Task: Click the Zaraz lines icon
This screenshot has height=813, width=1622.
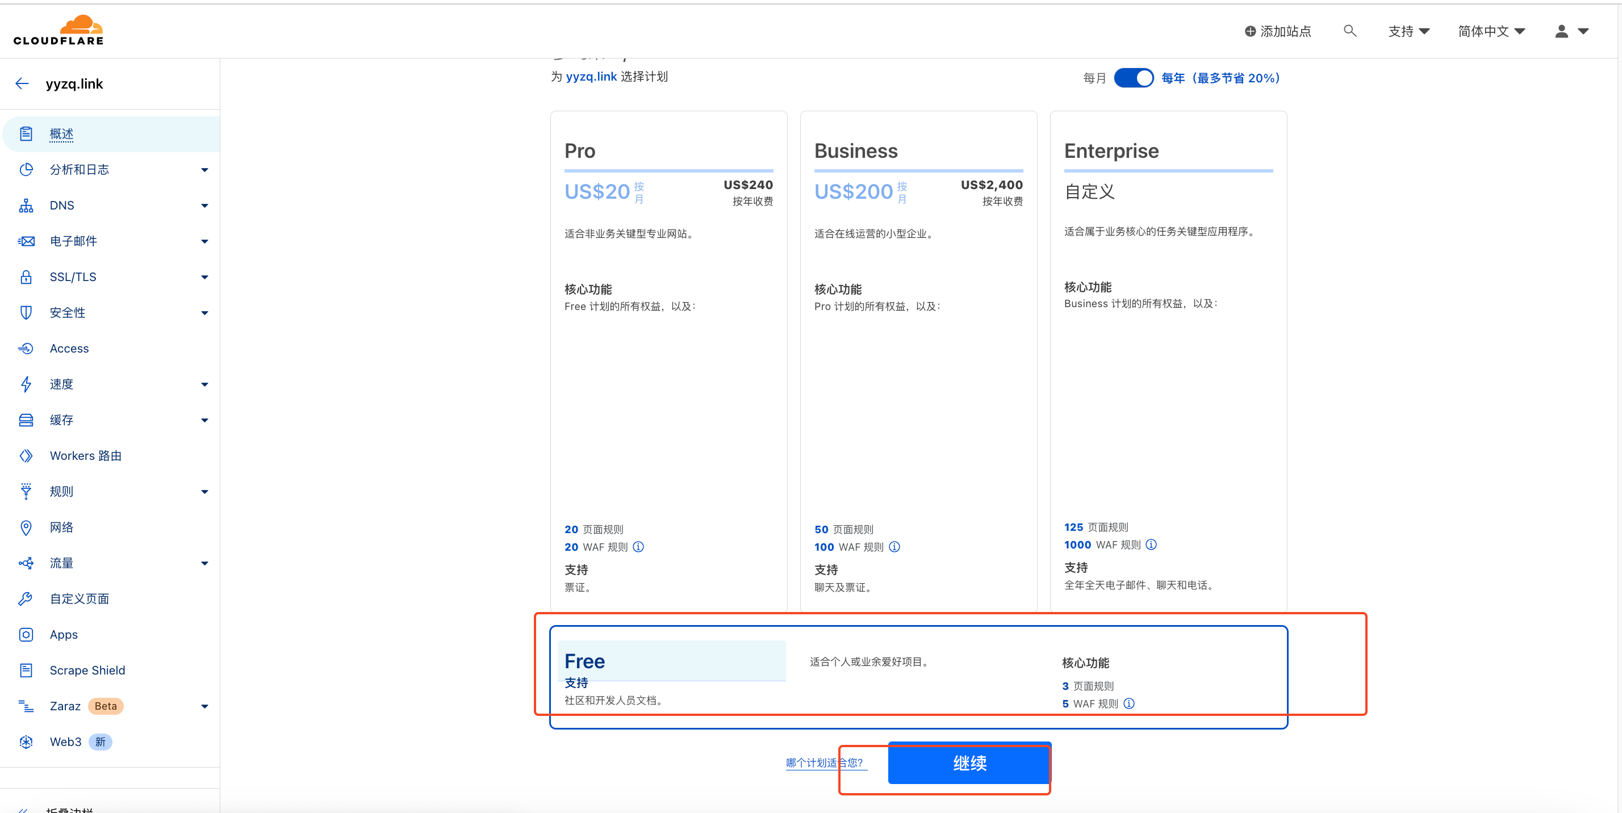Action: coord(26,706)
